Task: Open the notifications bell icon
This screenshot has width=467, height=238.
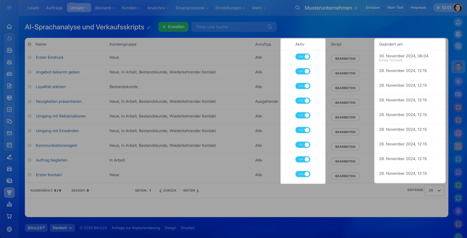Action: coord(458,22)
